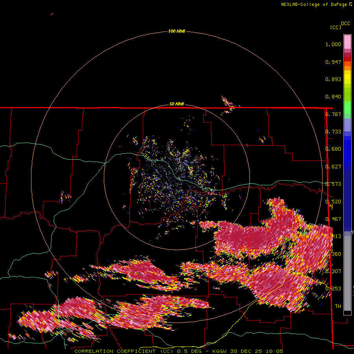Click the 0.840 legend value
Image resolution: width=354 pixels, height=354 pixels.
(x=333, y=97)
